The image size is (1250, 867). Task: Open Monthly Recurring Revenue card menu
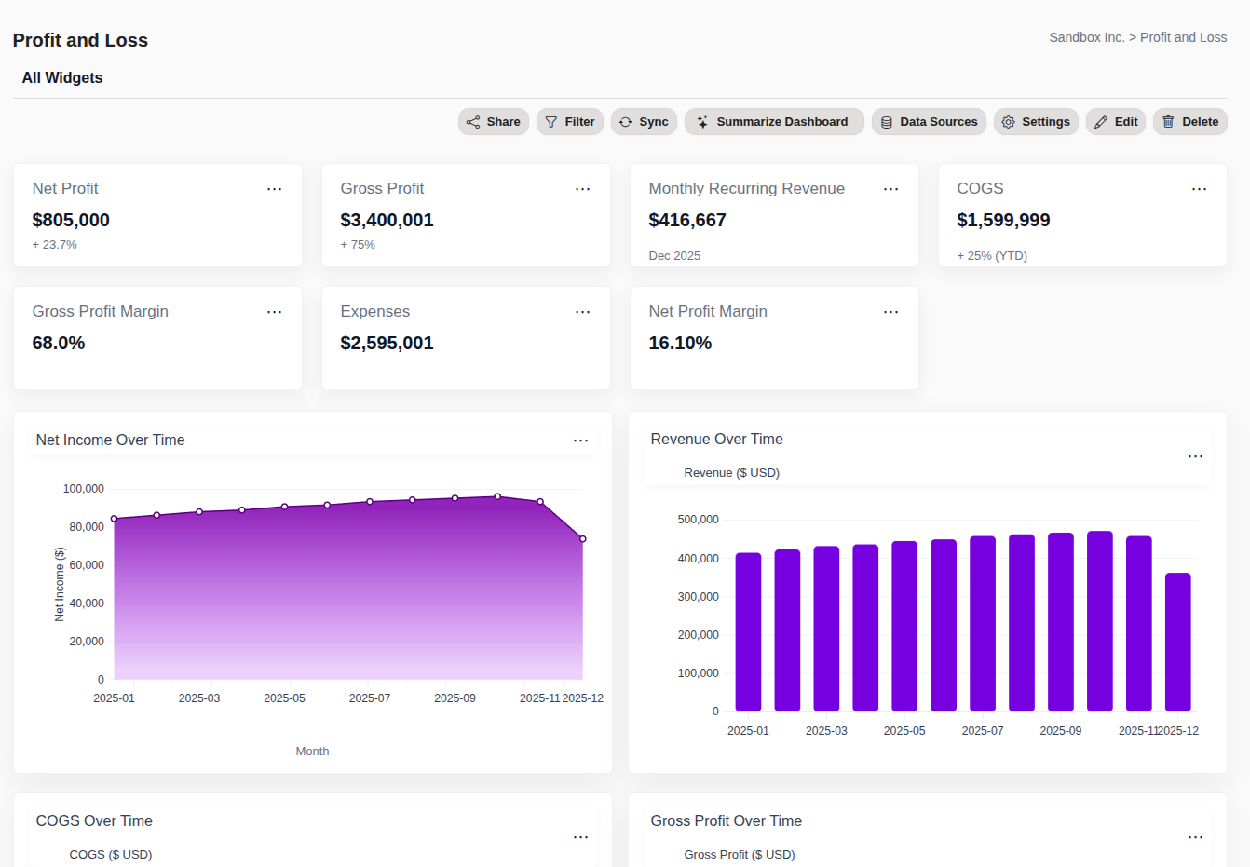pos(890,189)
